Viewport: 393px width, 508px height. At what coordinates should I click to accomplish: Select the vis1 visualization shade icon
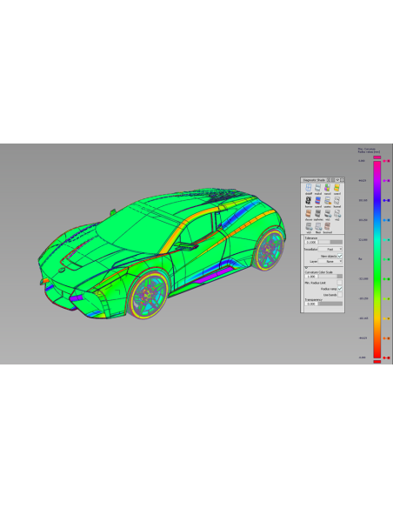pyautogui.click(x=328, y=213)
